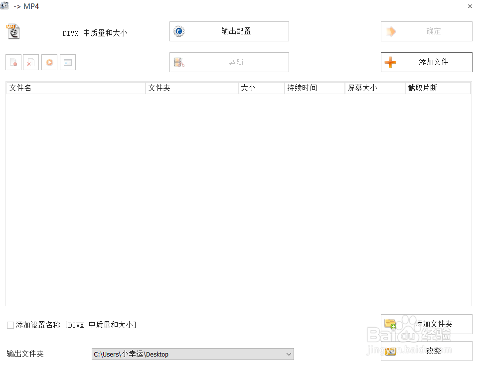The image size is (478, 366).
Task: Click the orange play toolbar icon
Action: [49, 62]
